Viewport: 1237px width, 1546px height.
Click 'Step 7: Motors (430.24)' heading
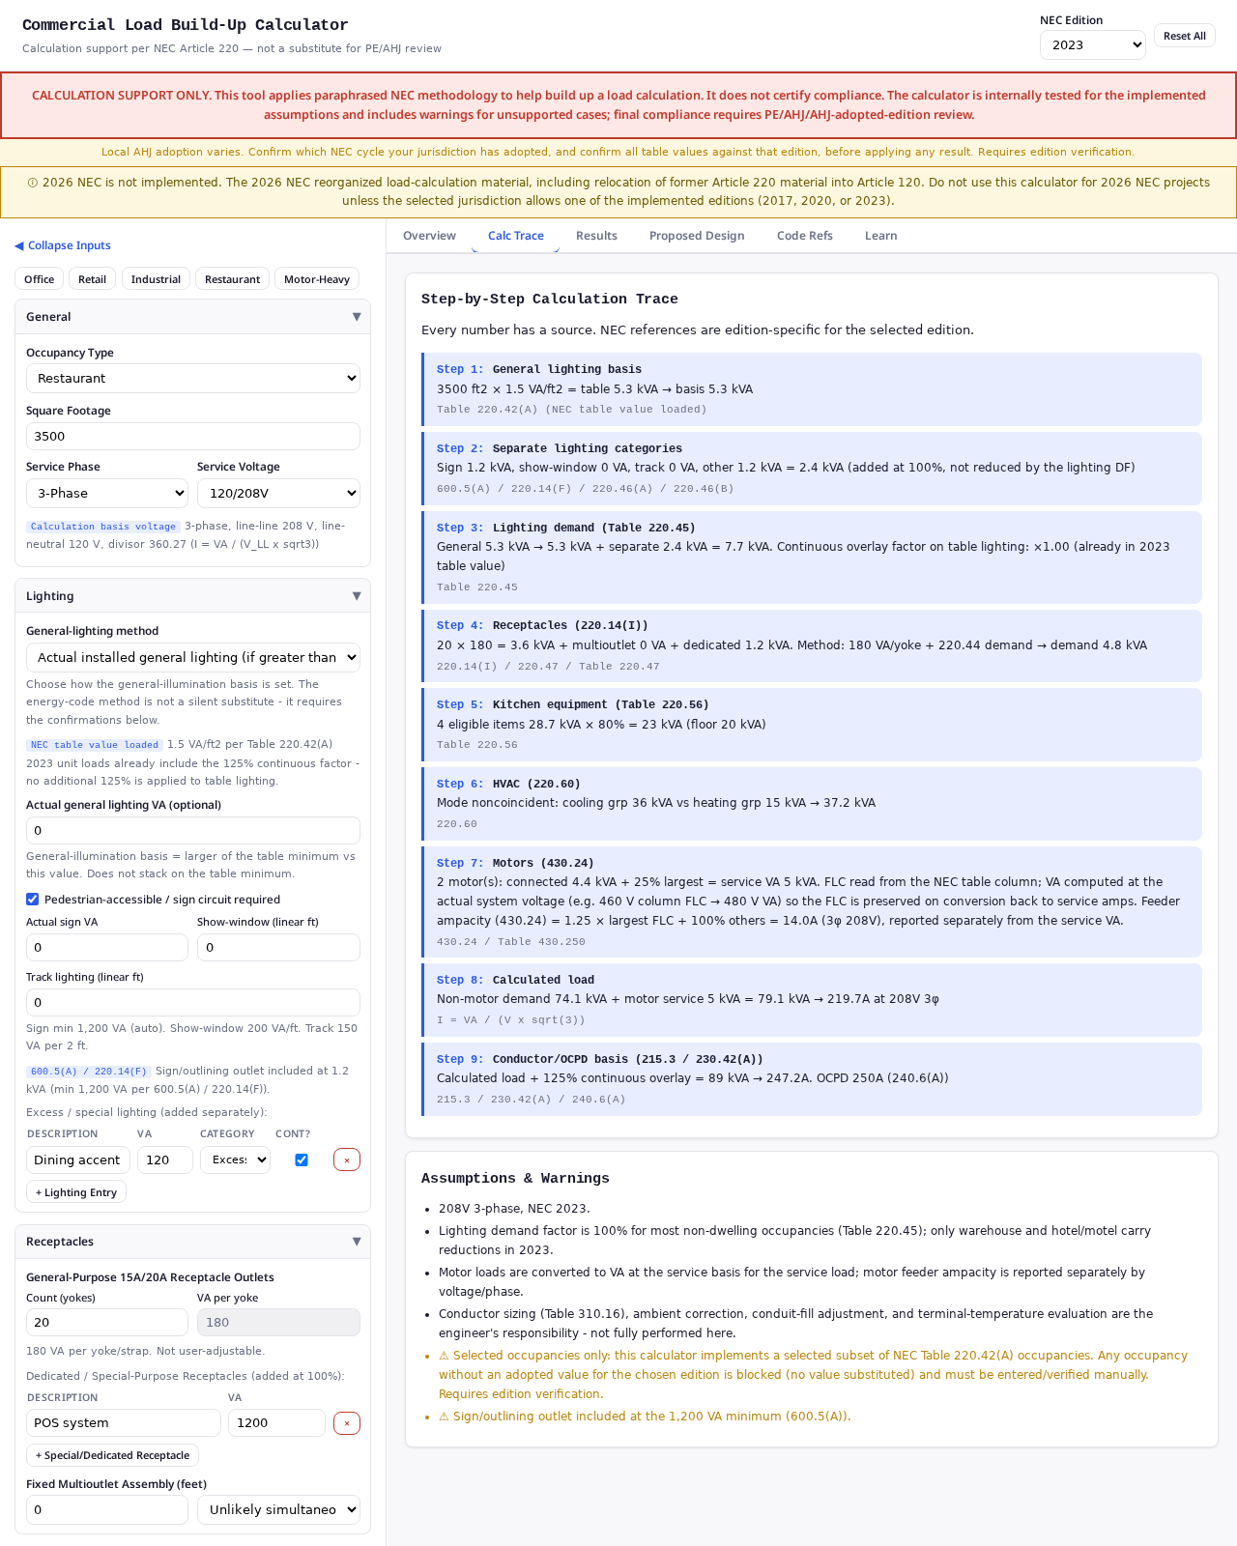[515, 863]
